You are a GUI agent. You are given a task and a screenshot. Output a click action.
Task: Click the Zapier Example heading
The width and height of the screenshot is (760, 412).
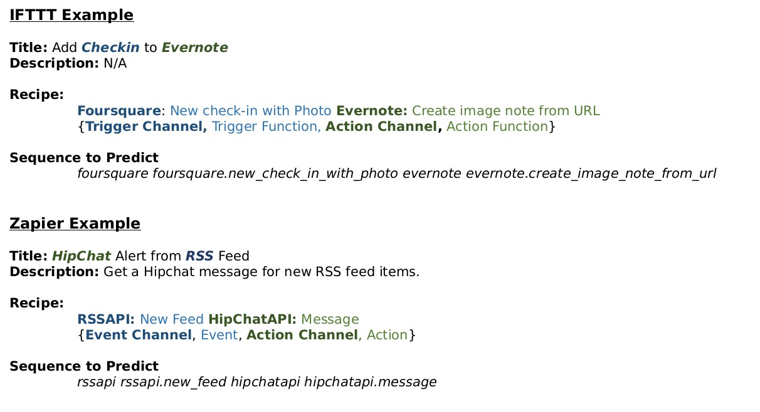coord(75,224)
